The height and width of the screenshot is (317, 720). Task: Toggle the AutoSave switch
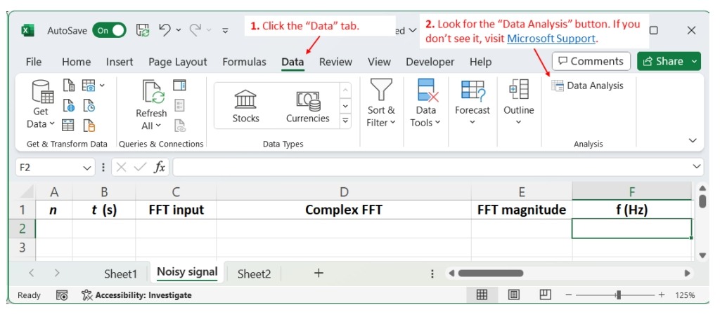109,30
